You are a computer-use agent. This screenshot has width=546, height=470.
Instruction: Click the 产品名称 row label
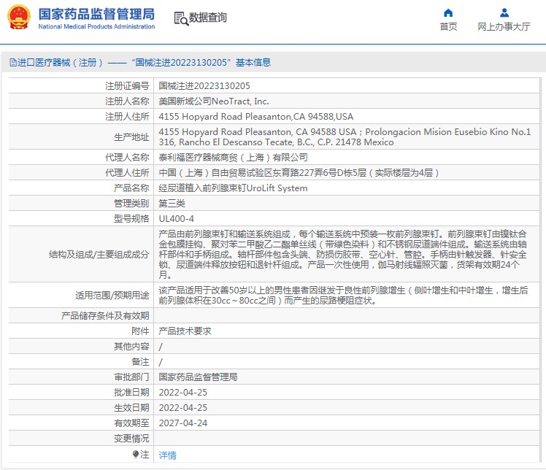(x=131, y=188)
